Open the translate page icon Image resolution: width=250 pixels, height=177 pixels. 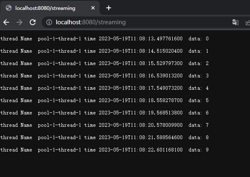(x=236, y=22)
